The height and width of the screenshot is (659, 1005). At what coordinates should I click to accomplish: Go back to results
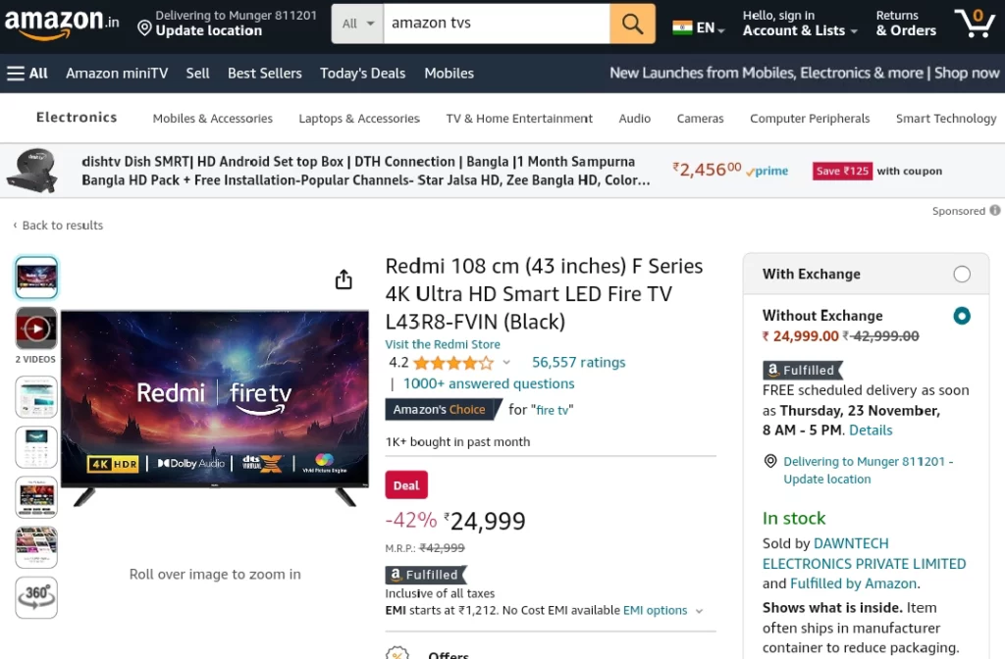pyautogui.click(x=58, y=226)
